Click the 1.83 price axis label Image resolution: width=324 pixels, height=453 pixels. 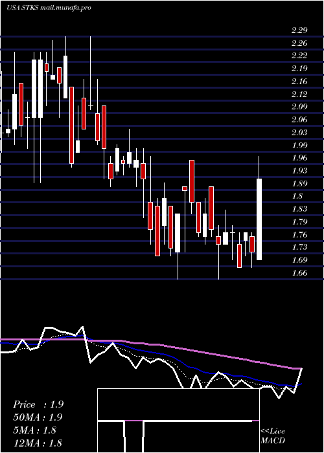coord(299,208)
